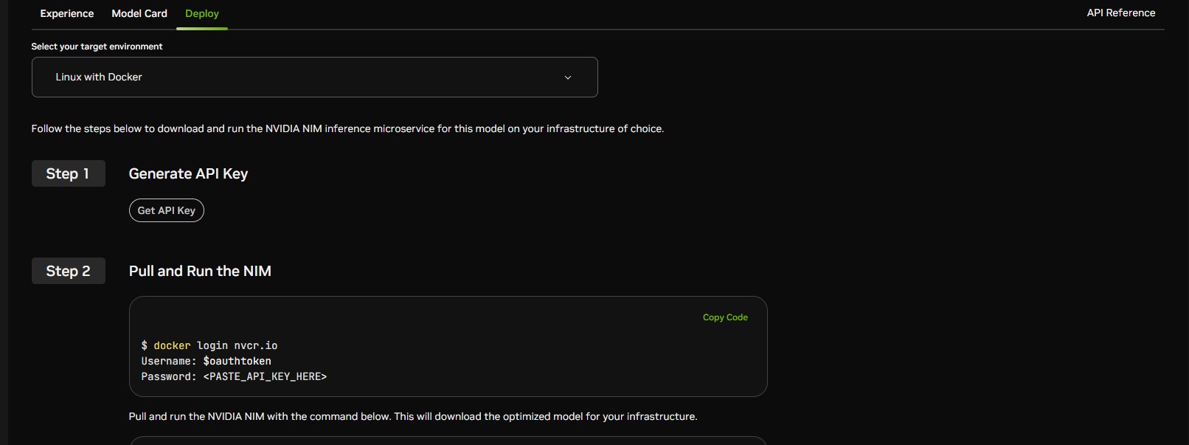Click the 'Password: <PASTE_API_KEY_HERE>' code line
Screen dimensions: 1189x445
click(234, 376)
